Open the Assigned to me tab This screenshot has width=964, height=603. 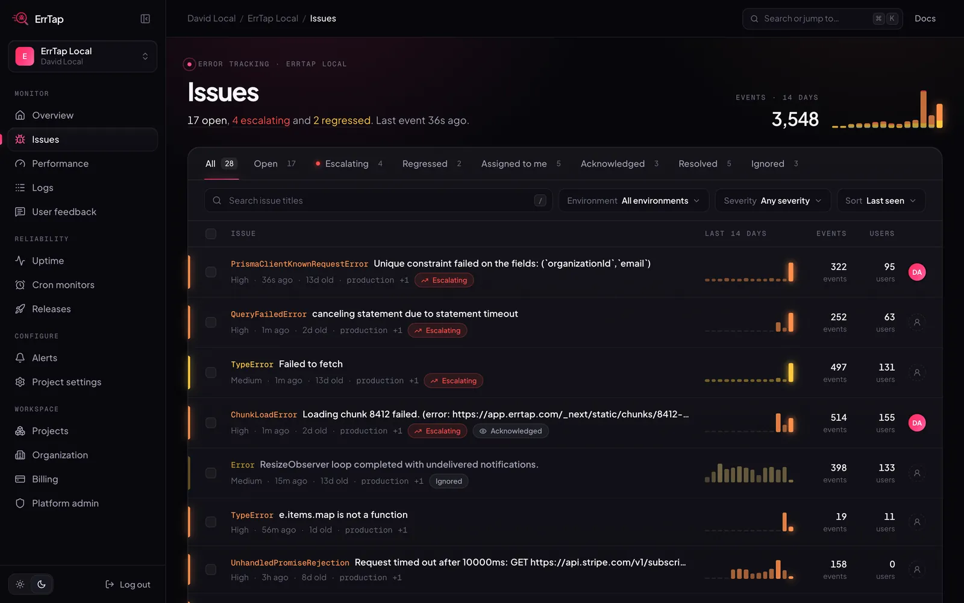[x=521, y=163]
